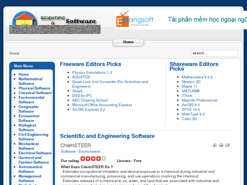
Task: Click the Main Menu header
Action: click(23, 66)
